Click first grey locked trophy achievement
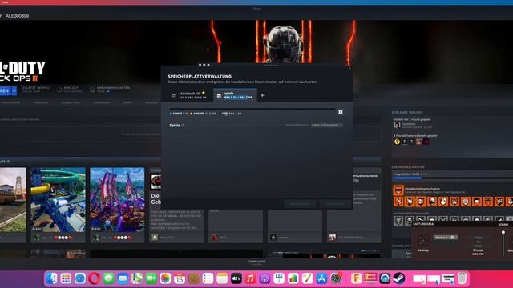Screen dimensions: 513x288 point(398,221)
